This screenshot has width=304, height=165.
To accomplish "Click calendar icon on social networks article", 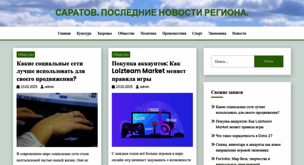I will 18,87.
